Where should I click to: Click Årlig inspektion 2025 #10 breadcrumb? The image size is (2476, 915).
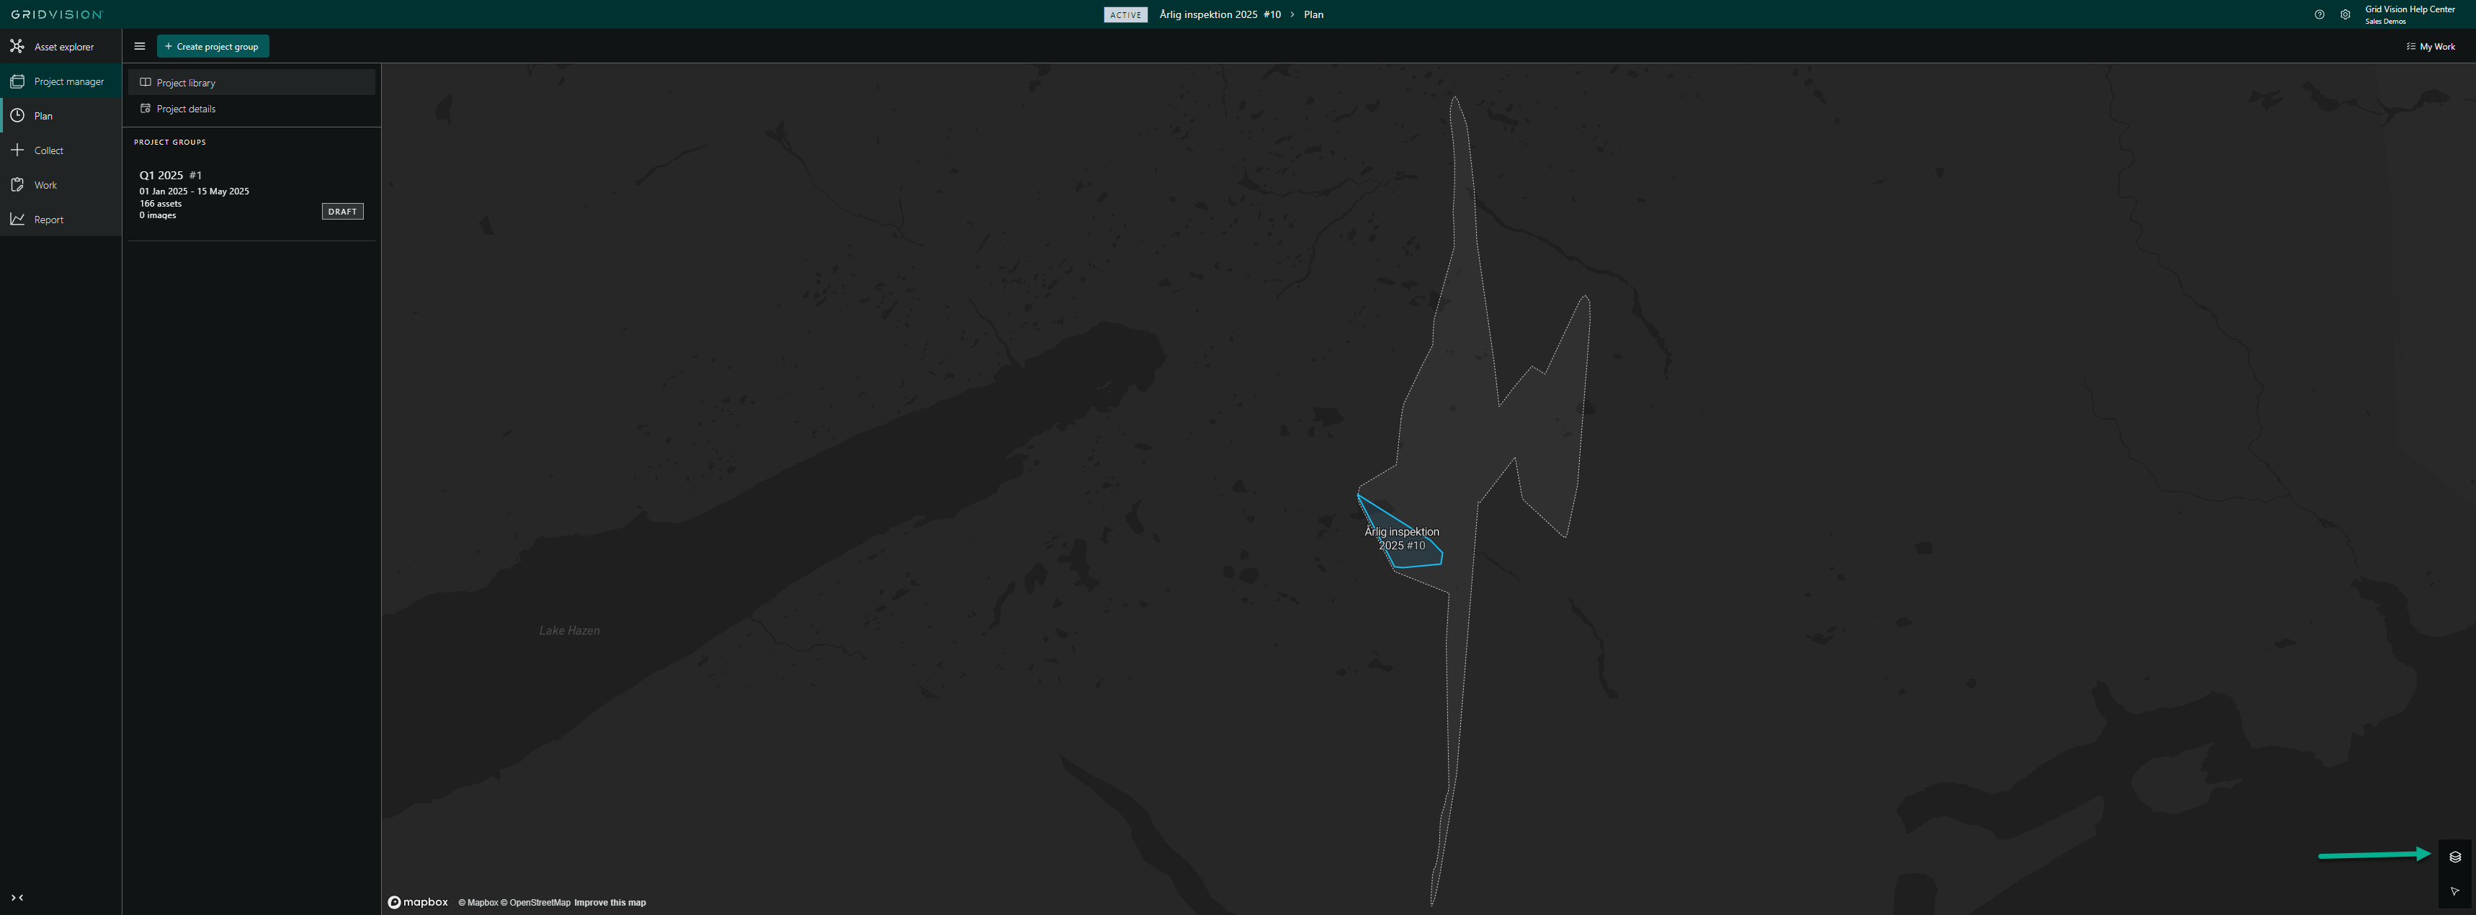tap(1219, 14)
